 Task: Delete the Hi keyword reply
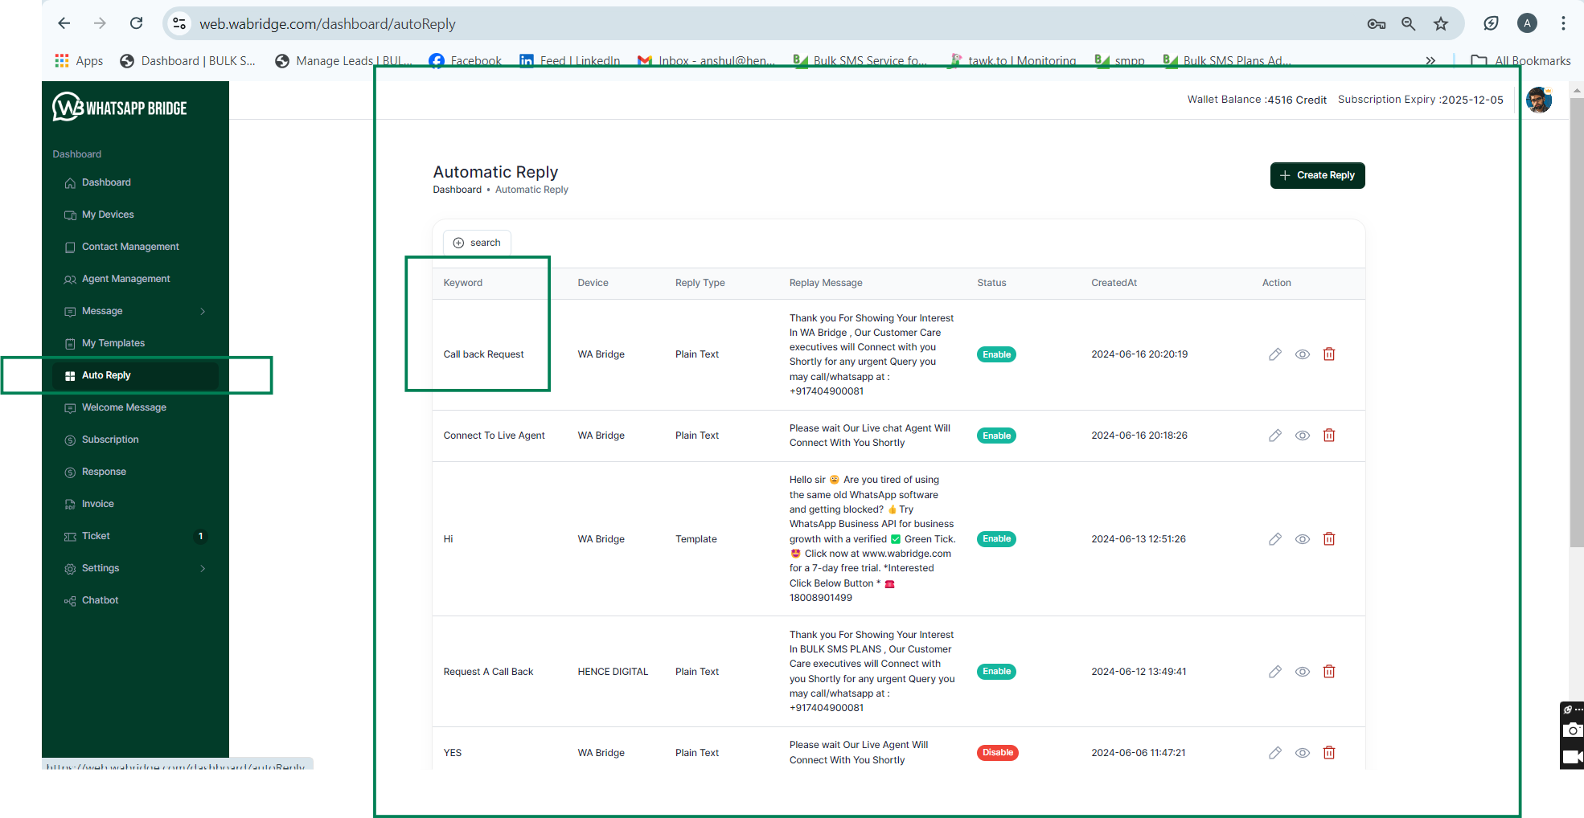coord(1329,539)
